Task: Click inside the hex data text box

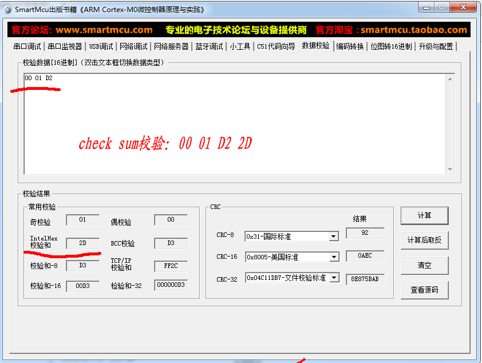Action: [229, 126]
